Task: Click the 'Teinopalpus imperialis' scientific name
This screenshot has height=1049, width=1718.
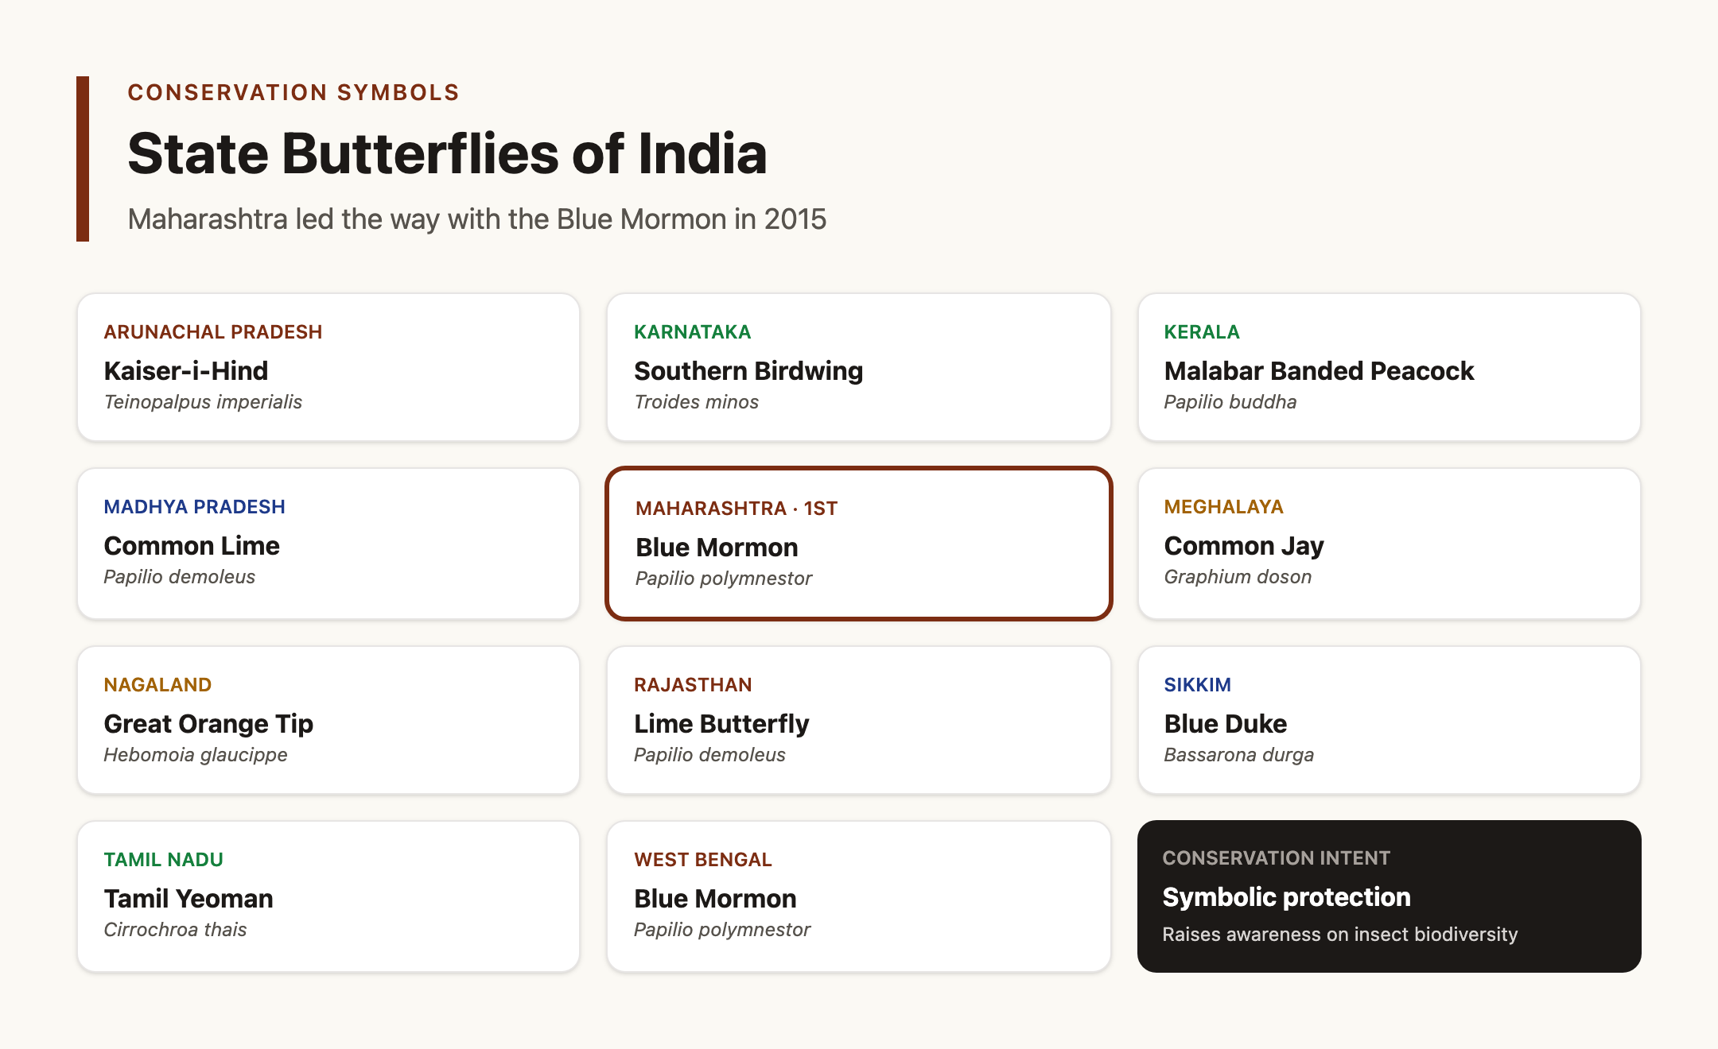Action: [203, 402]
